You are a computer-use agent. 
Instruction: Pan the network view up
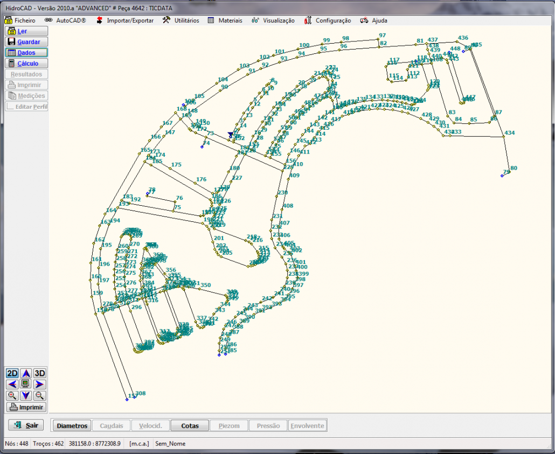tap(25, 373)
